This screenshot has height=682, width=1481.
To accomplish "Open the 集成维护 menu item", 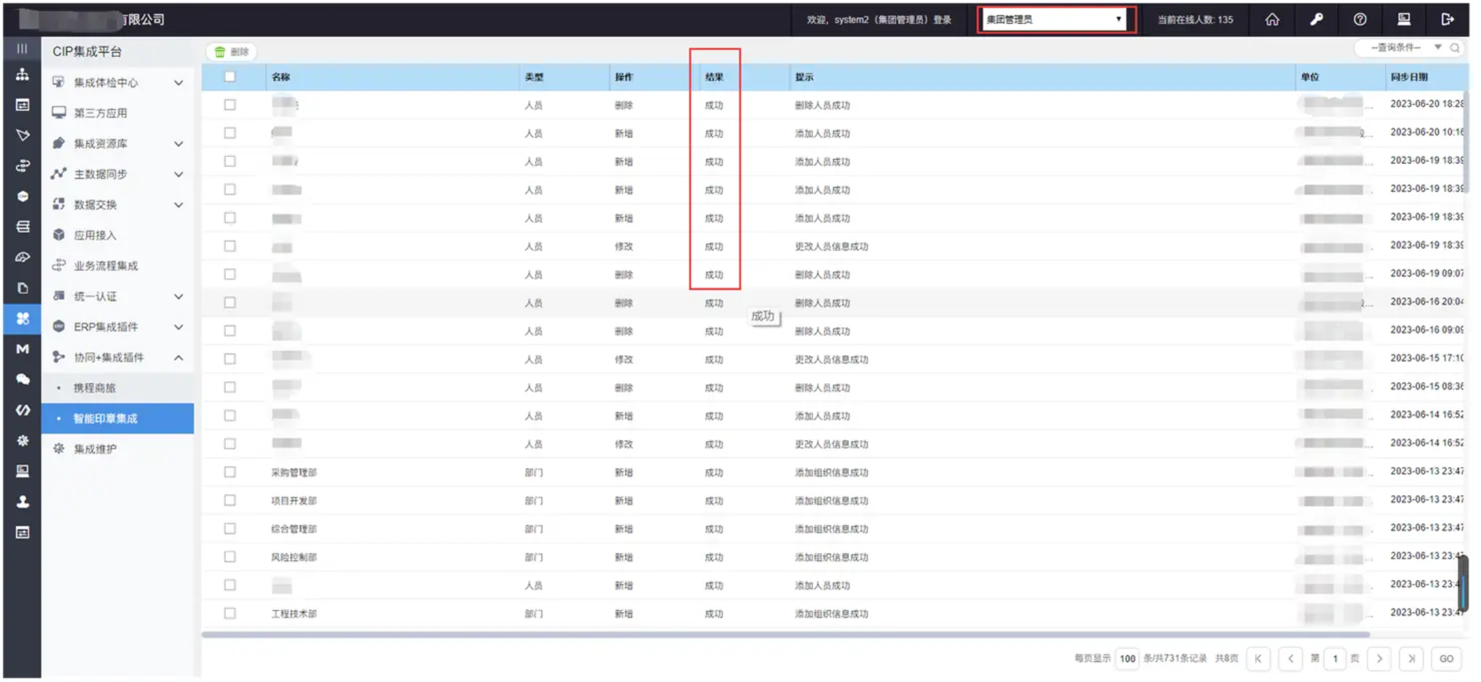I will point(117,449).
